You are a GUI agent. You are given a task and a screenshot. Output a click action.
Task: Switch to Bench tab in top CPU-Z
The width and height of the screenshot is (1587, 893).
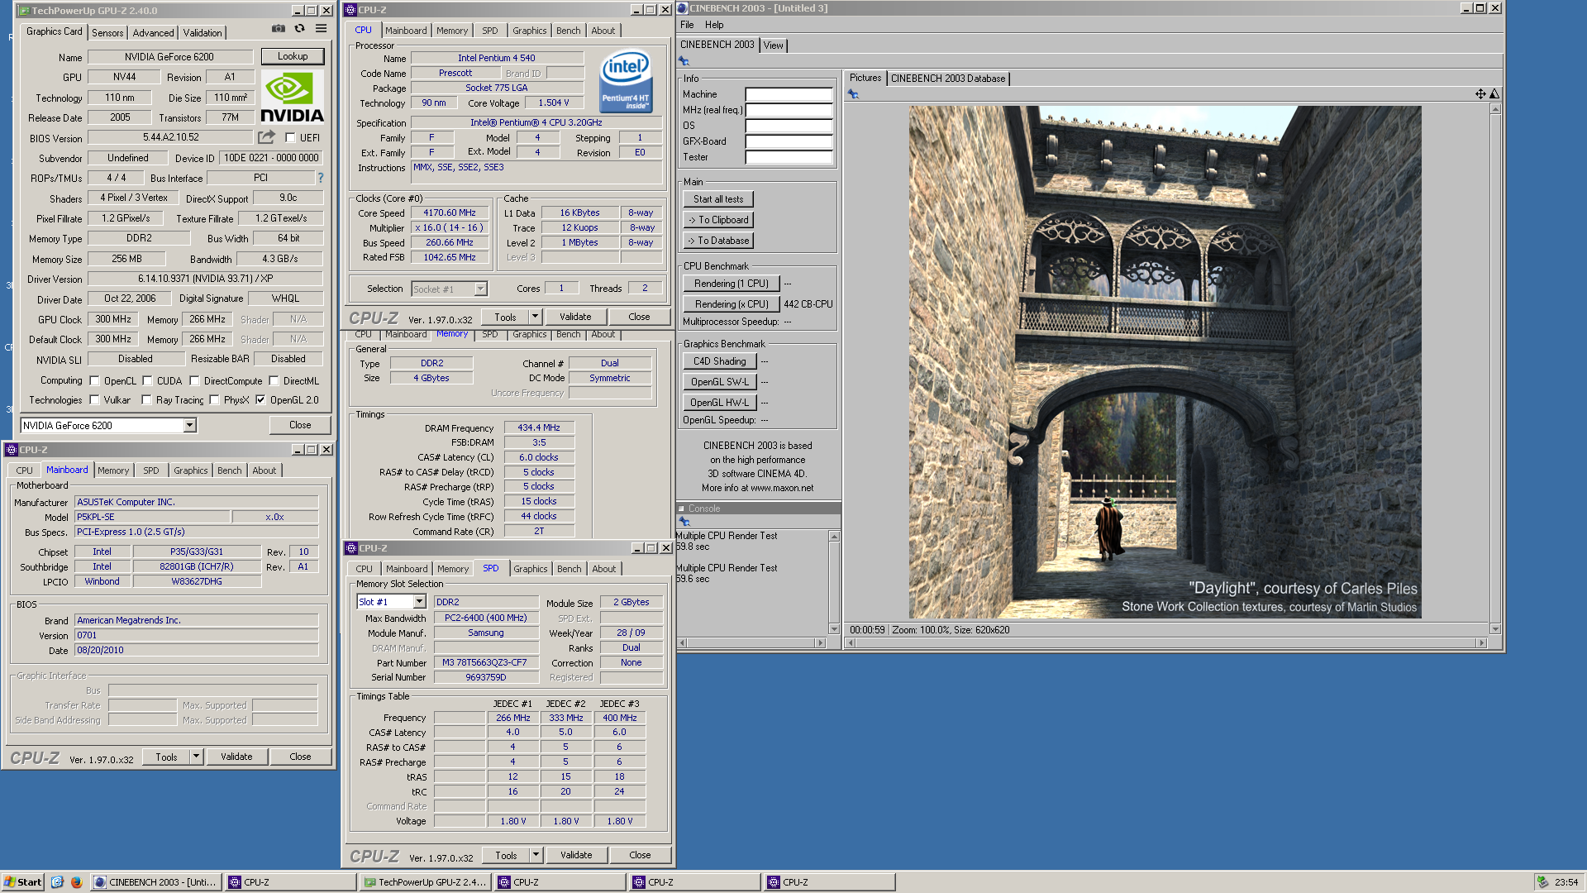[x=568, y=31]
